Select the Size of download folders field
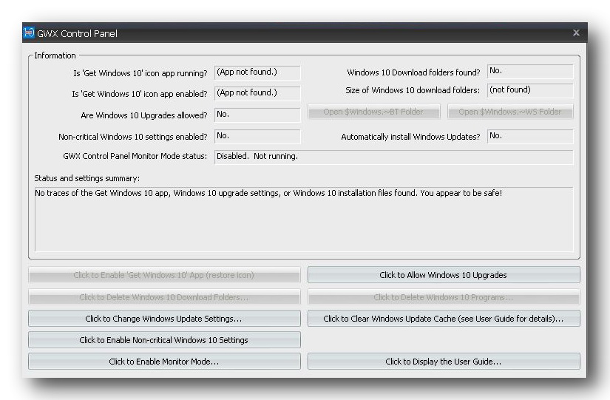 pyautogui.click(x=530, y=90)
